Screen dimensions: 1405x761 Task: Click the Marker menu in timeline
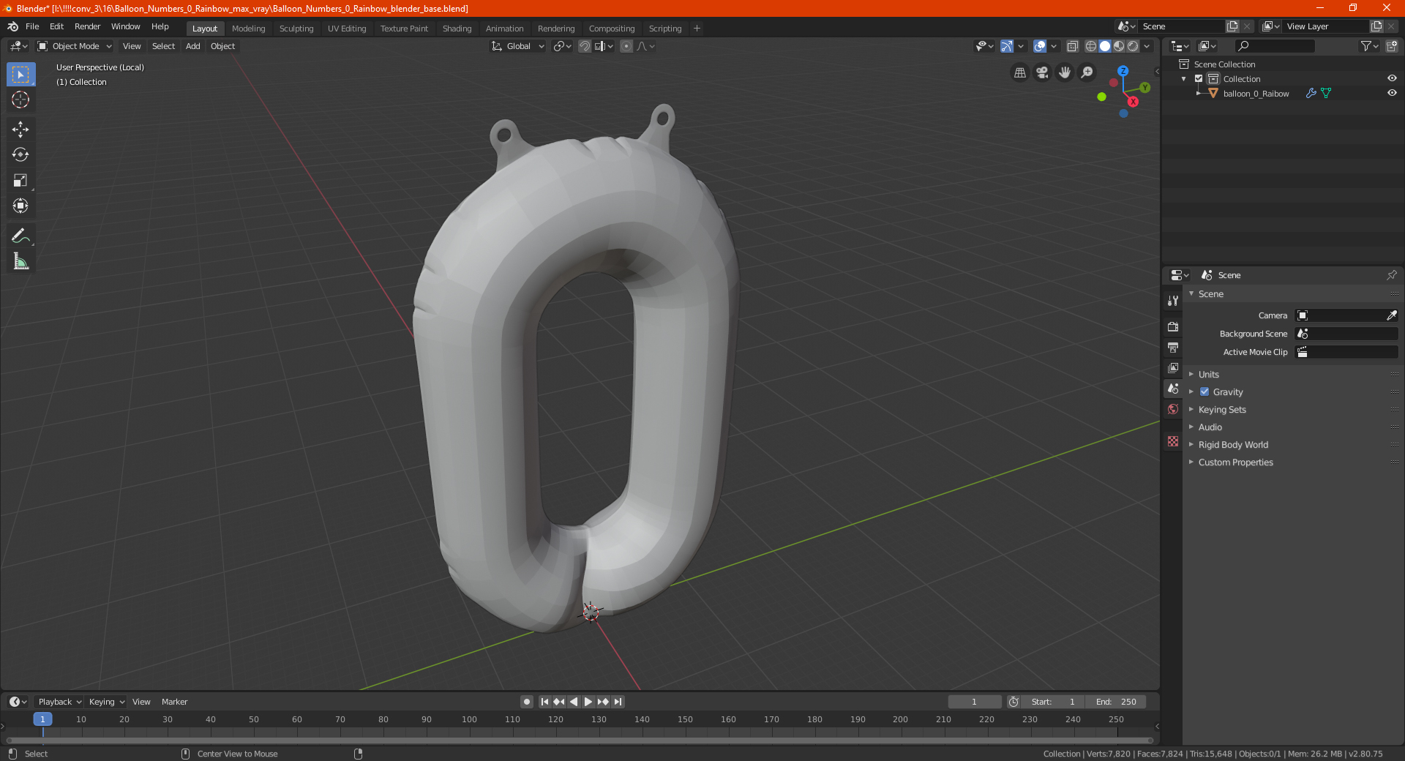tap(174, 702)
